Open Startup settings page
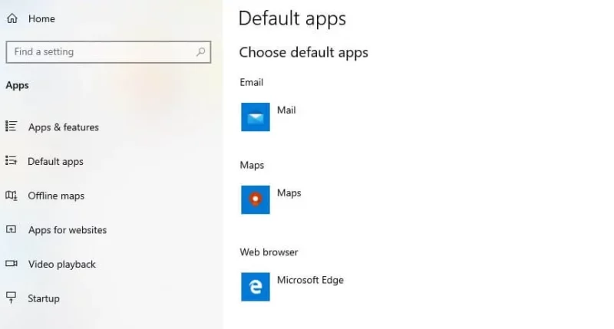The image size is (614, 329). coord(44,298)
